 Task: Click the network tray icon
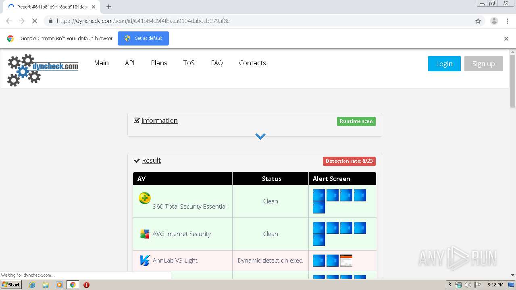click(x=458, y=285)
